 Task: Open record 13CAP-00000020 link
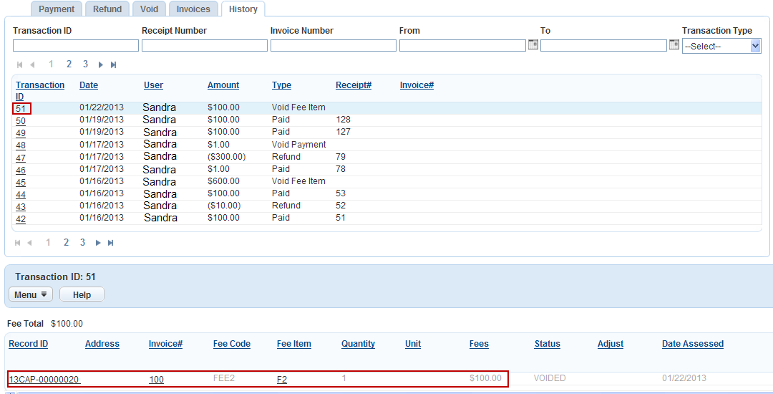(44, 379)
